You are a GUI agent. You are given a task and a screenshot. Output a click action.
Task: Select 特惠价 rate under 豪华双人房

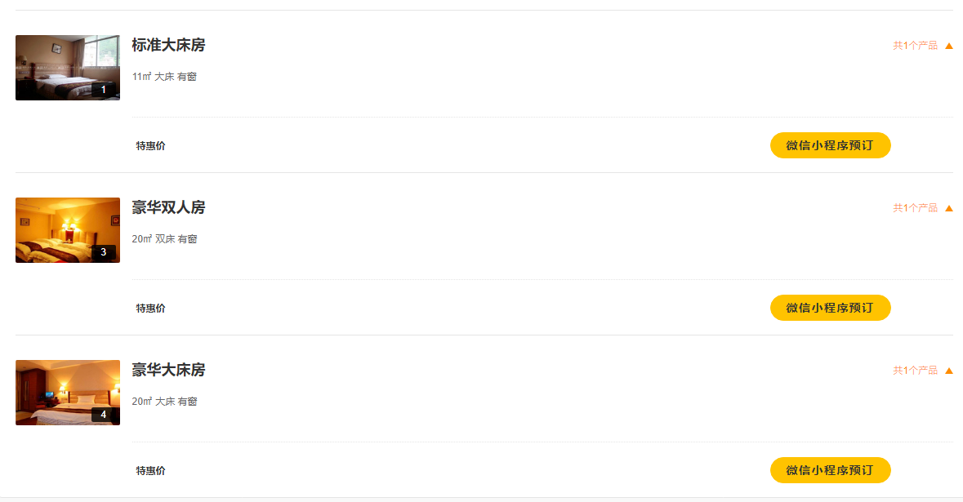coord(150,309)
